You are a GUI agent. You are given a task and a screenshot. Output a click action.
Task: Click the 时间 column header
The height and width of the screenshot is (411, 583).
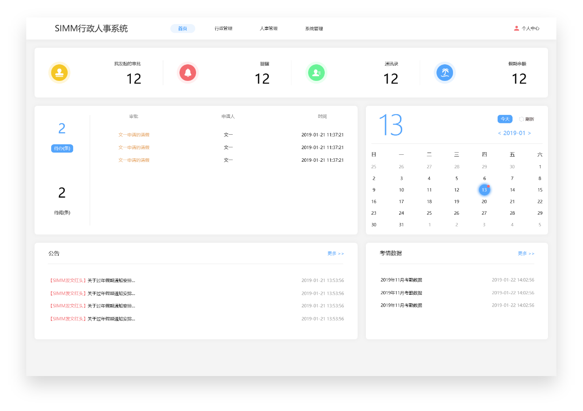(323, 116)
